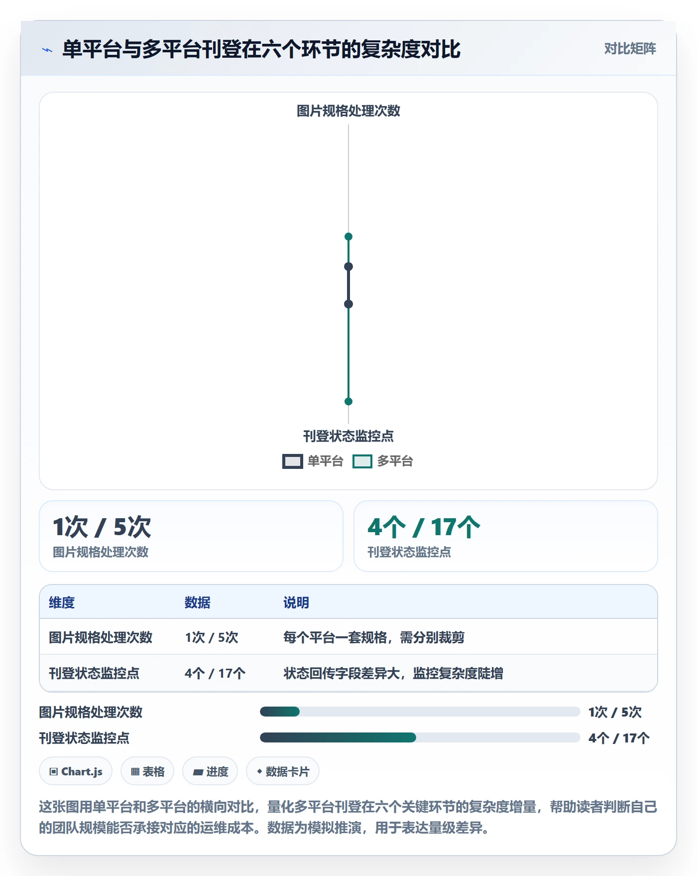
Task: Click the 图片规格处理次数 progress bar
Action: point(420,712)
